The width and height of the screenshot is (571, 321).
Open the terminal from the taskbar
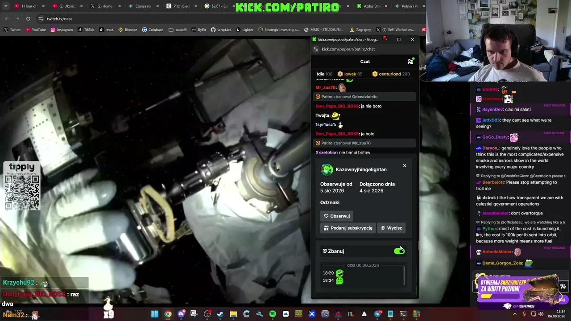(x=403, y=314)
